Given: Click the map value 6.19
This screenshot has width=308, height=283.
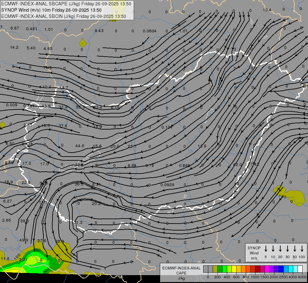Looking at the screenshot, I should coord(115,108).
